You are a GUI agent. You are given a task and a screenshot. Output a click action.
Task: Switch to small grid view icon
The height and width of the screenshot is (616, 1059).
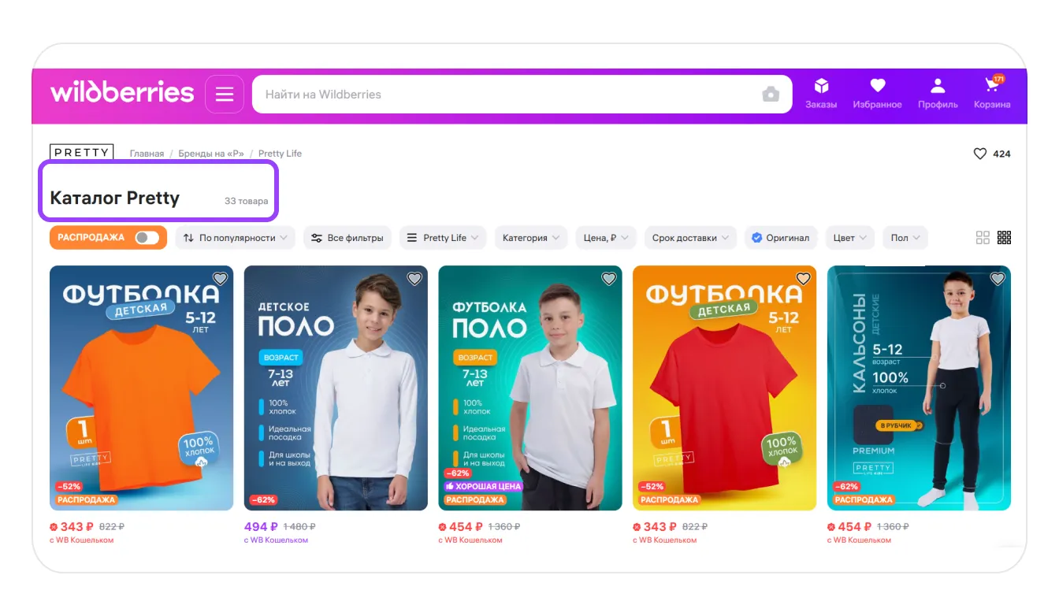[x=1004, y=238]
